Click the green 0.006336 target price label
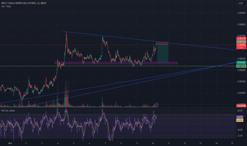The image size is (247, 146). pos(241,62)
